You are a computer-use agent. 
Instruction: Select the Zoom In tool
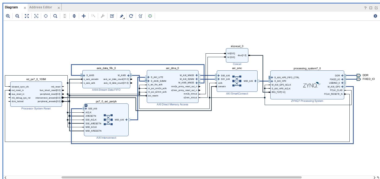coord(8,16)
